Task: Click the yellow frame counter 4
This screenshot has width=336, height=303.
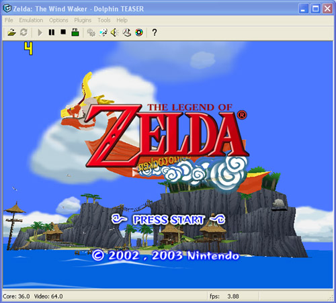Action: pyautogui.click(x=29, y=48)
